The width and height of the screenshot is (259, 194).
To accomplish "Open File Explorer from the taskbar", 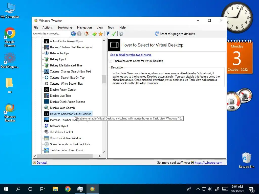I will [55, 189].
